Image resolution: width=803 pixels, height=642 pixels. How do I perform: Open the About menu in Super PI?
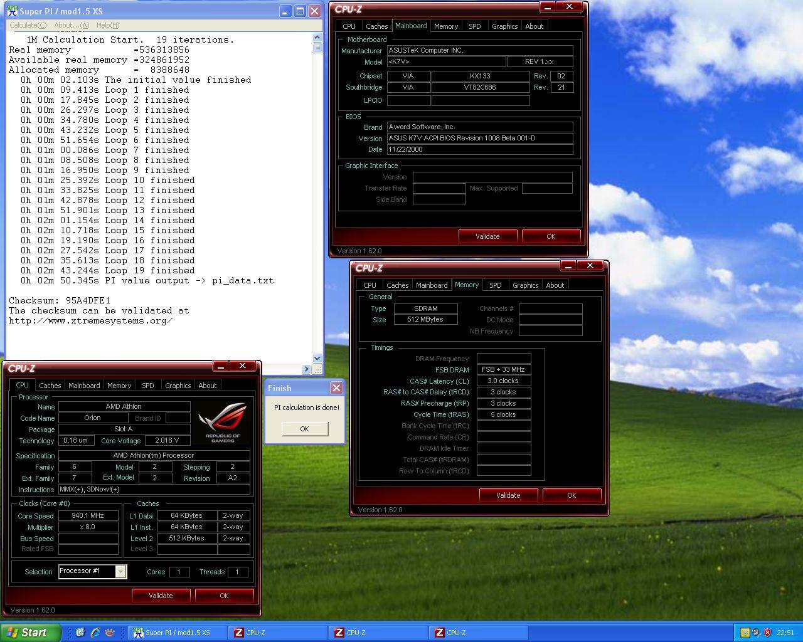click(x=72, y=25)
